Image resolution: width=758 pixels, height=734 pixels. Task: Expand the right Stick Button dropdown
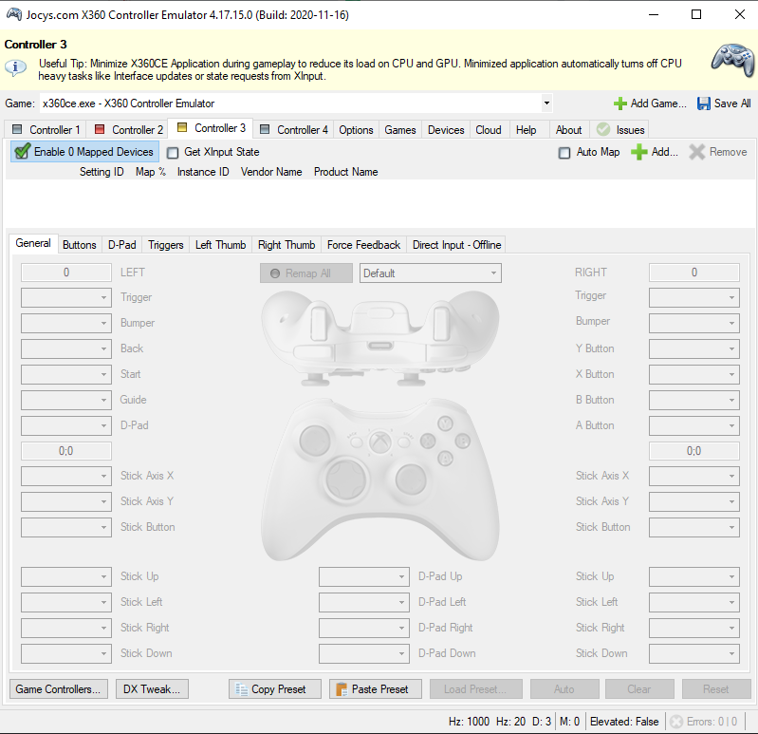tap(694, 527)
